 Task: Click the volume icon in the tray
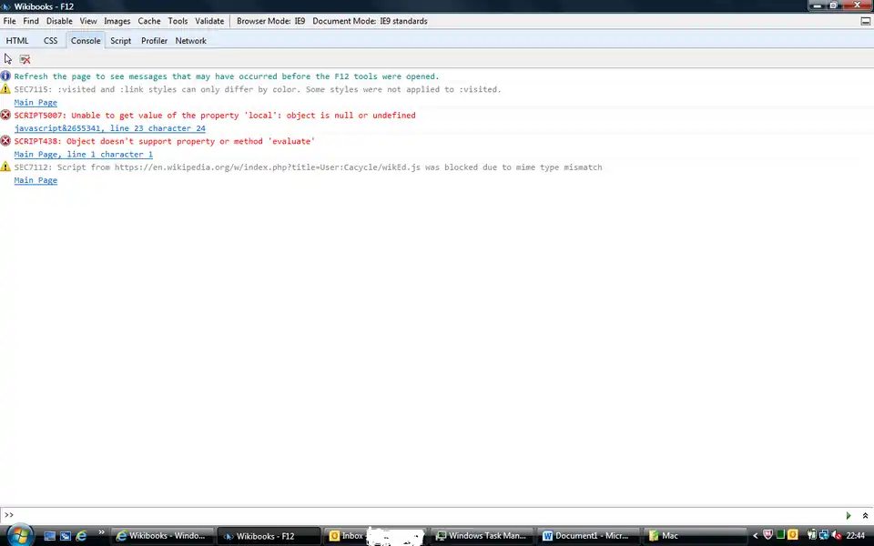[836, 535]
